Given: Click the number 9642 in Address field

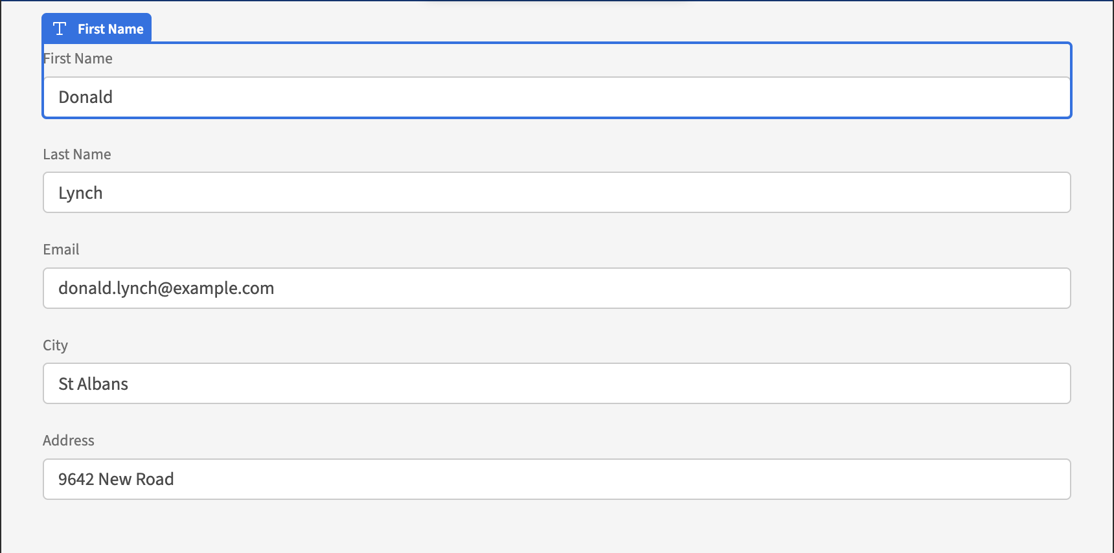Looking at the screenshot, I should pyautogui.click(x=76, y=479).
